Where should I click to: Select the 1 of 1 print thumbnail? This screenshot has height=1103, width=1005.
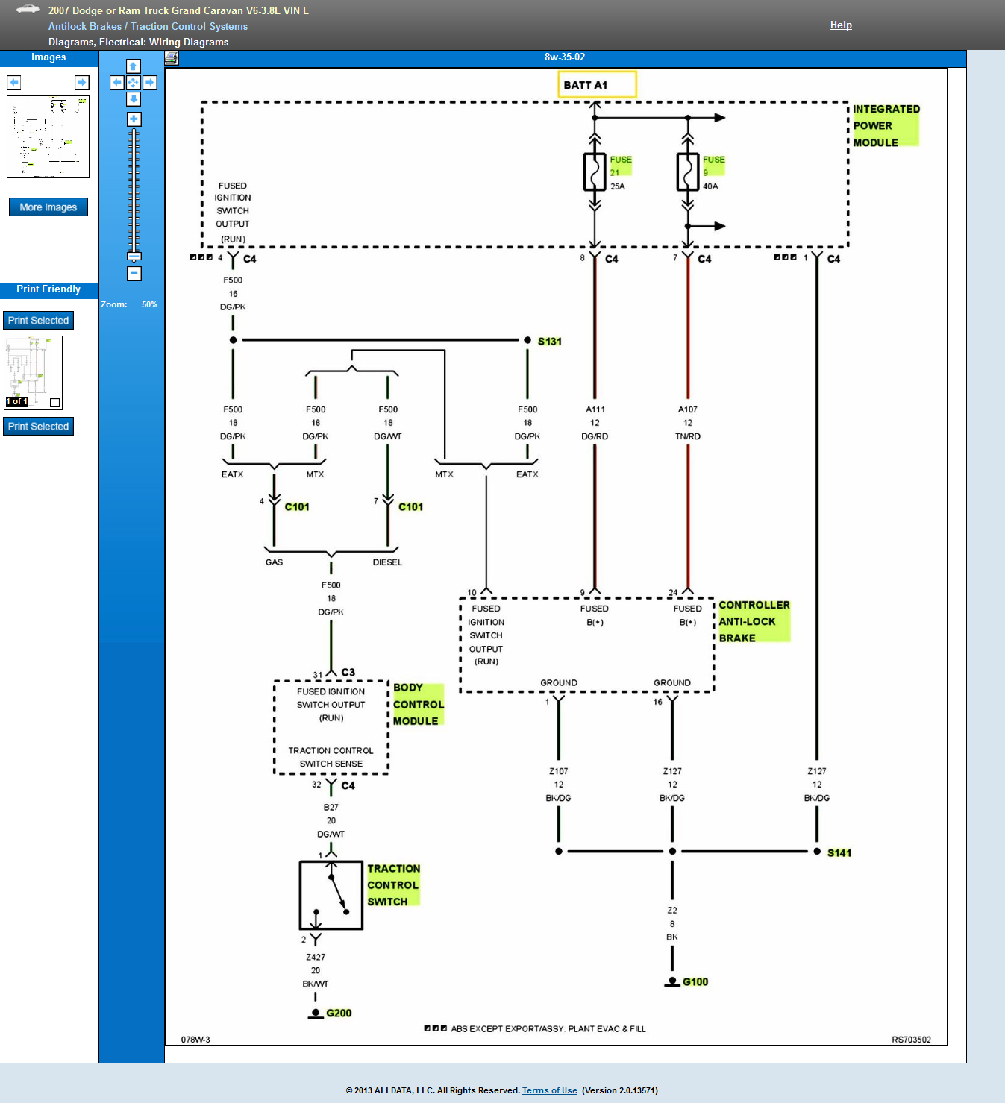[x=33, y=373]
